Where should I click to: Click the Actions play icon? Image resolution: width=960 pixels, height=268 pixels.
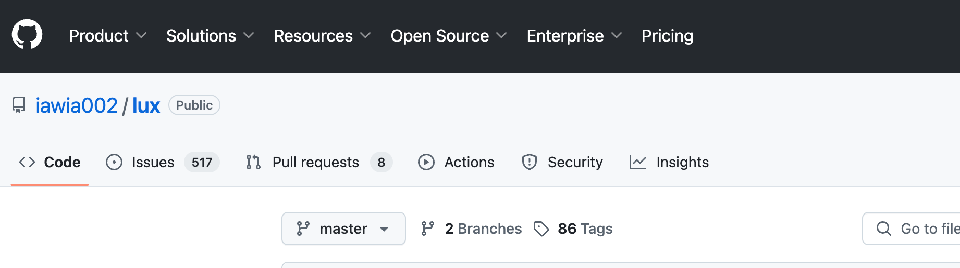426,163
